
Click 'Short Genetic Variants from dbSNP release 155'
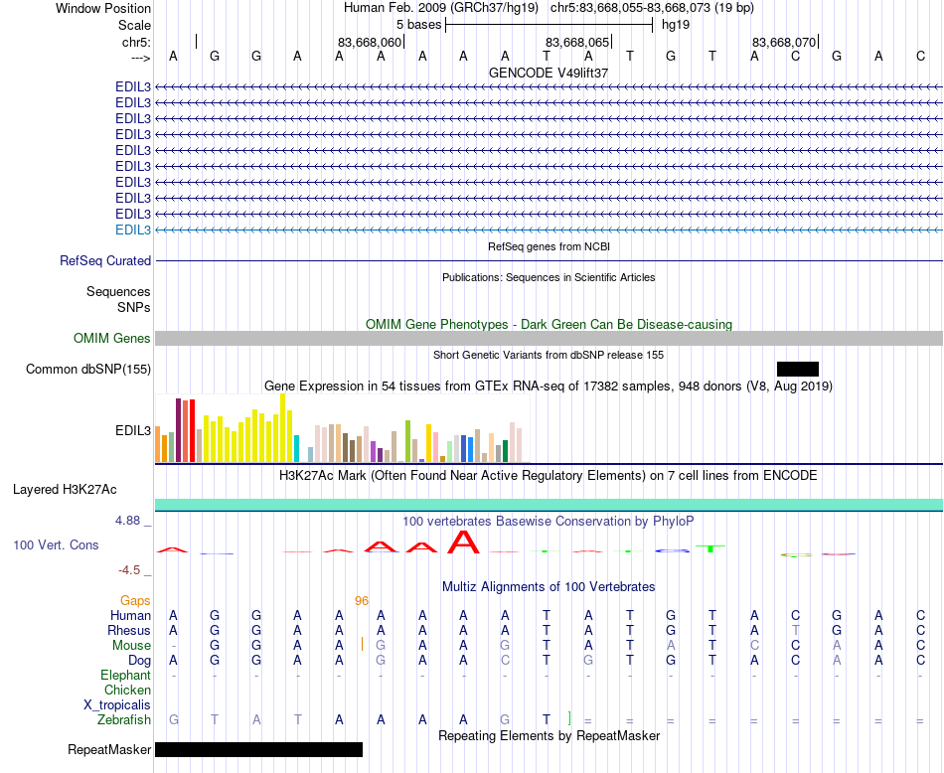pyautogui.click(x=549, y=355)
